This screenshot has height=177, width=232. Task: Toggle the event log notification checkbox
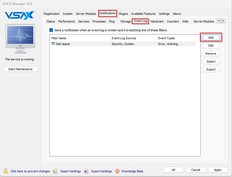click(x=51, y=30)
